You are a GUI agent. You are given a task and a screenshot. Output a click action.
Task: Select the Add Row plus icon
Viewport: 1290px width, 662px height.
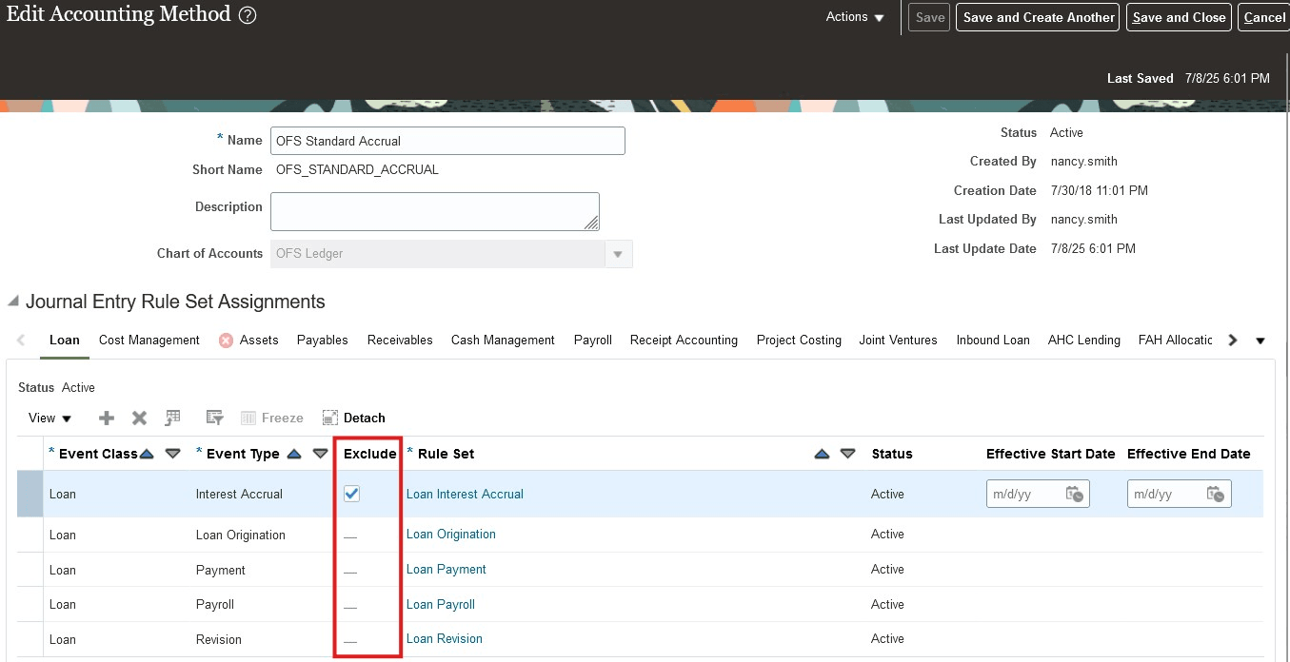pos(106,418)
